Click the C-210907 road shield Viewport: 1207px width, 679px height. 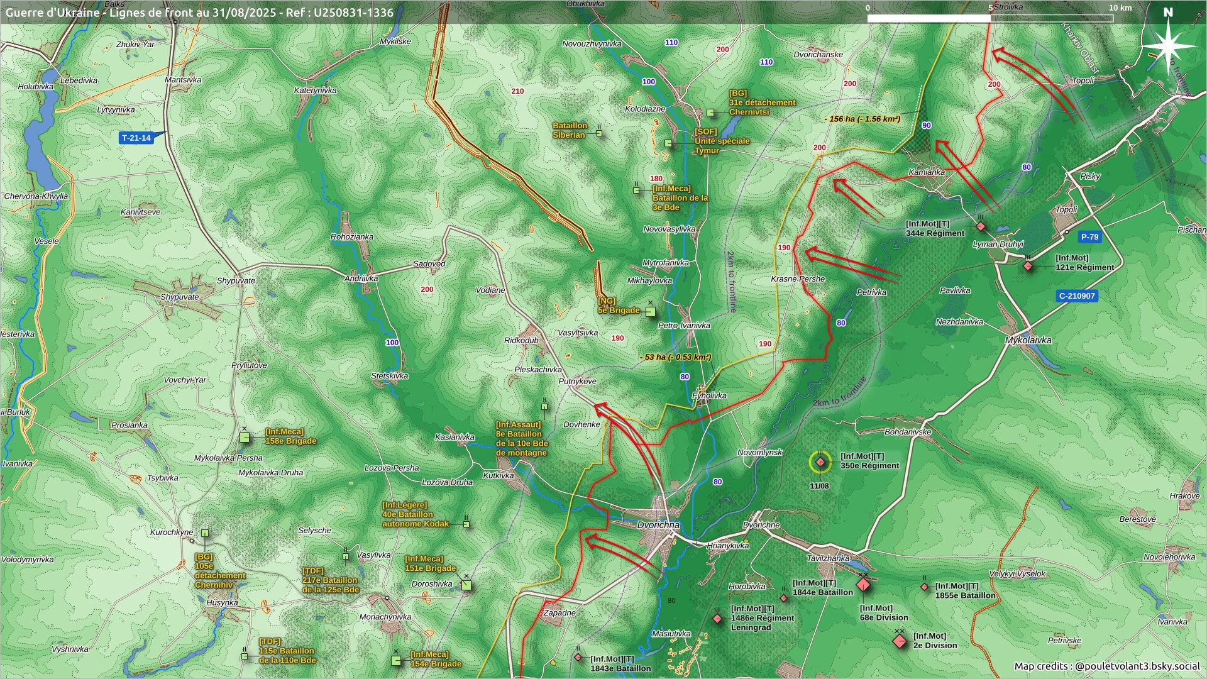tap(1077, 296)
